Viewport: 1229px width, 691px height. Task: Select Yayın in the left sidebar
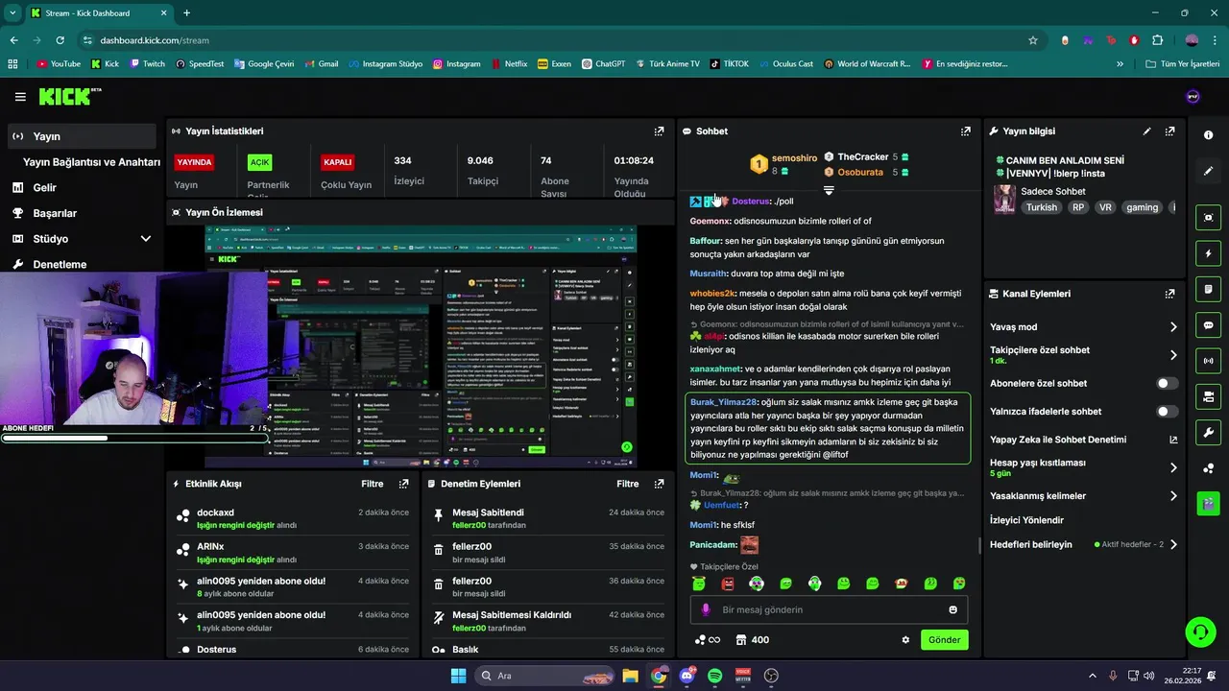[x=81, y=136]
